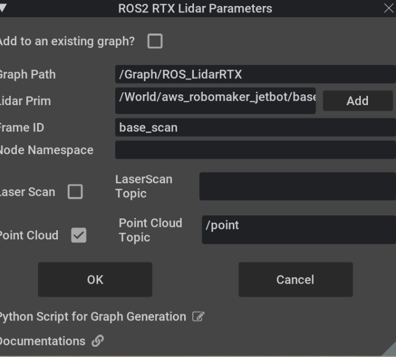The height and width of the screenshot is (357, 396).
Task: Confirm the dialog with the OK button
Action: click(x=95, y=279)
